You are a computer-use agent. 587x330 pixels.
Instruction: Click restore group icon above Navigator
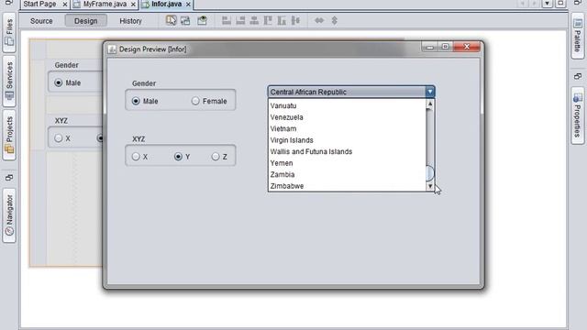click(9, 177)
